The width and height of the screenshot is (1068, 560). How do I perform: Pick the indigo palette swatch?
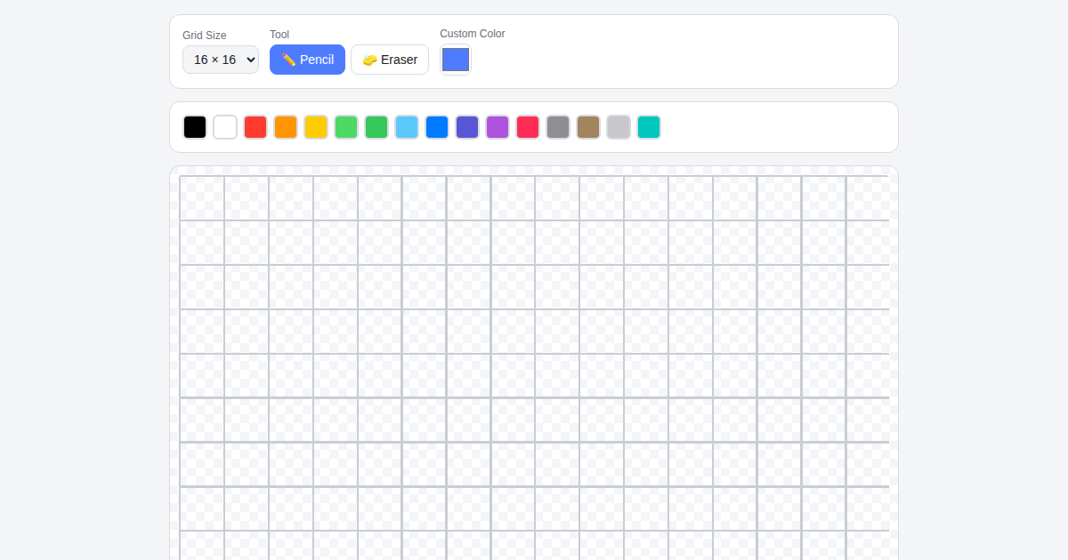tap(467, 127)
